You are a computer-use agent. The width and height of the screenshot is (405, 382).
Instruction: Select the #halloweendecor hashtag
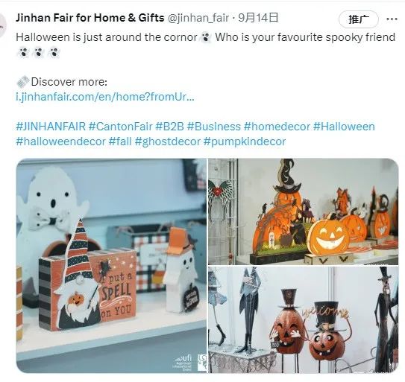60,141
